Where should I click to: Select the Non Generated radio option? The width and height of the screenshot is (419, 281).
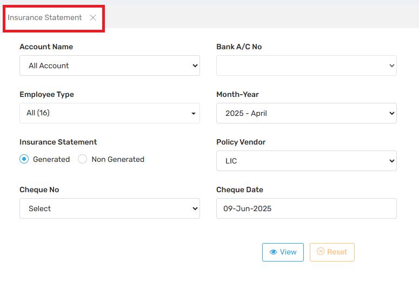pos(83,159)
